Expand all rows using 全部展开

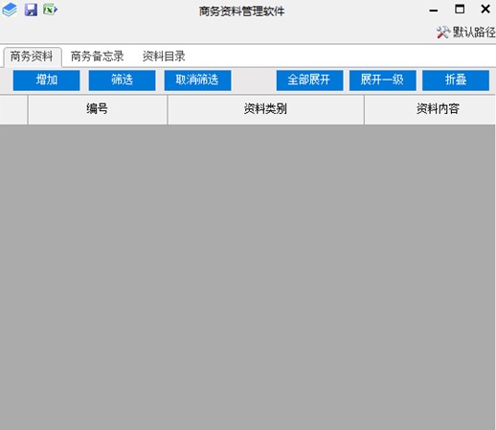coord(309,79)
